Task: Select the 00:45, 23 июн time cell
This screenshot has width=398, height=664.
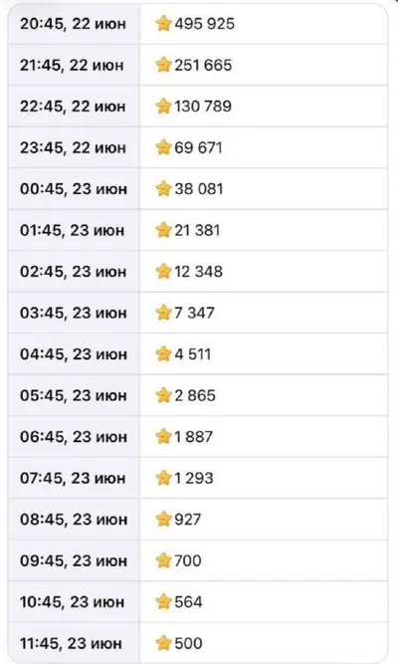Action: click(x=74, y=188)
